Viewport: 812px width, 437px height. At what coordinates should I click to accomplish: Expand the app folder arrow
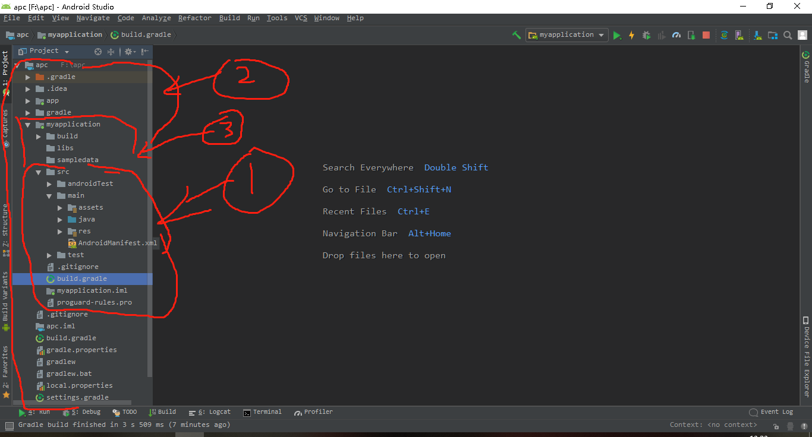click(28, 101)
